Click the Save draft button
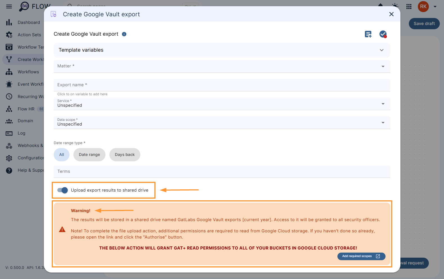This screenshot has width=444, height=279. click(424, 24)
